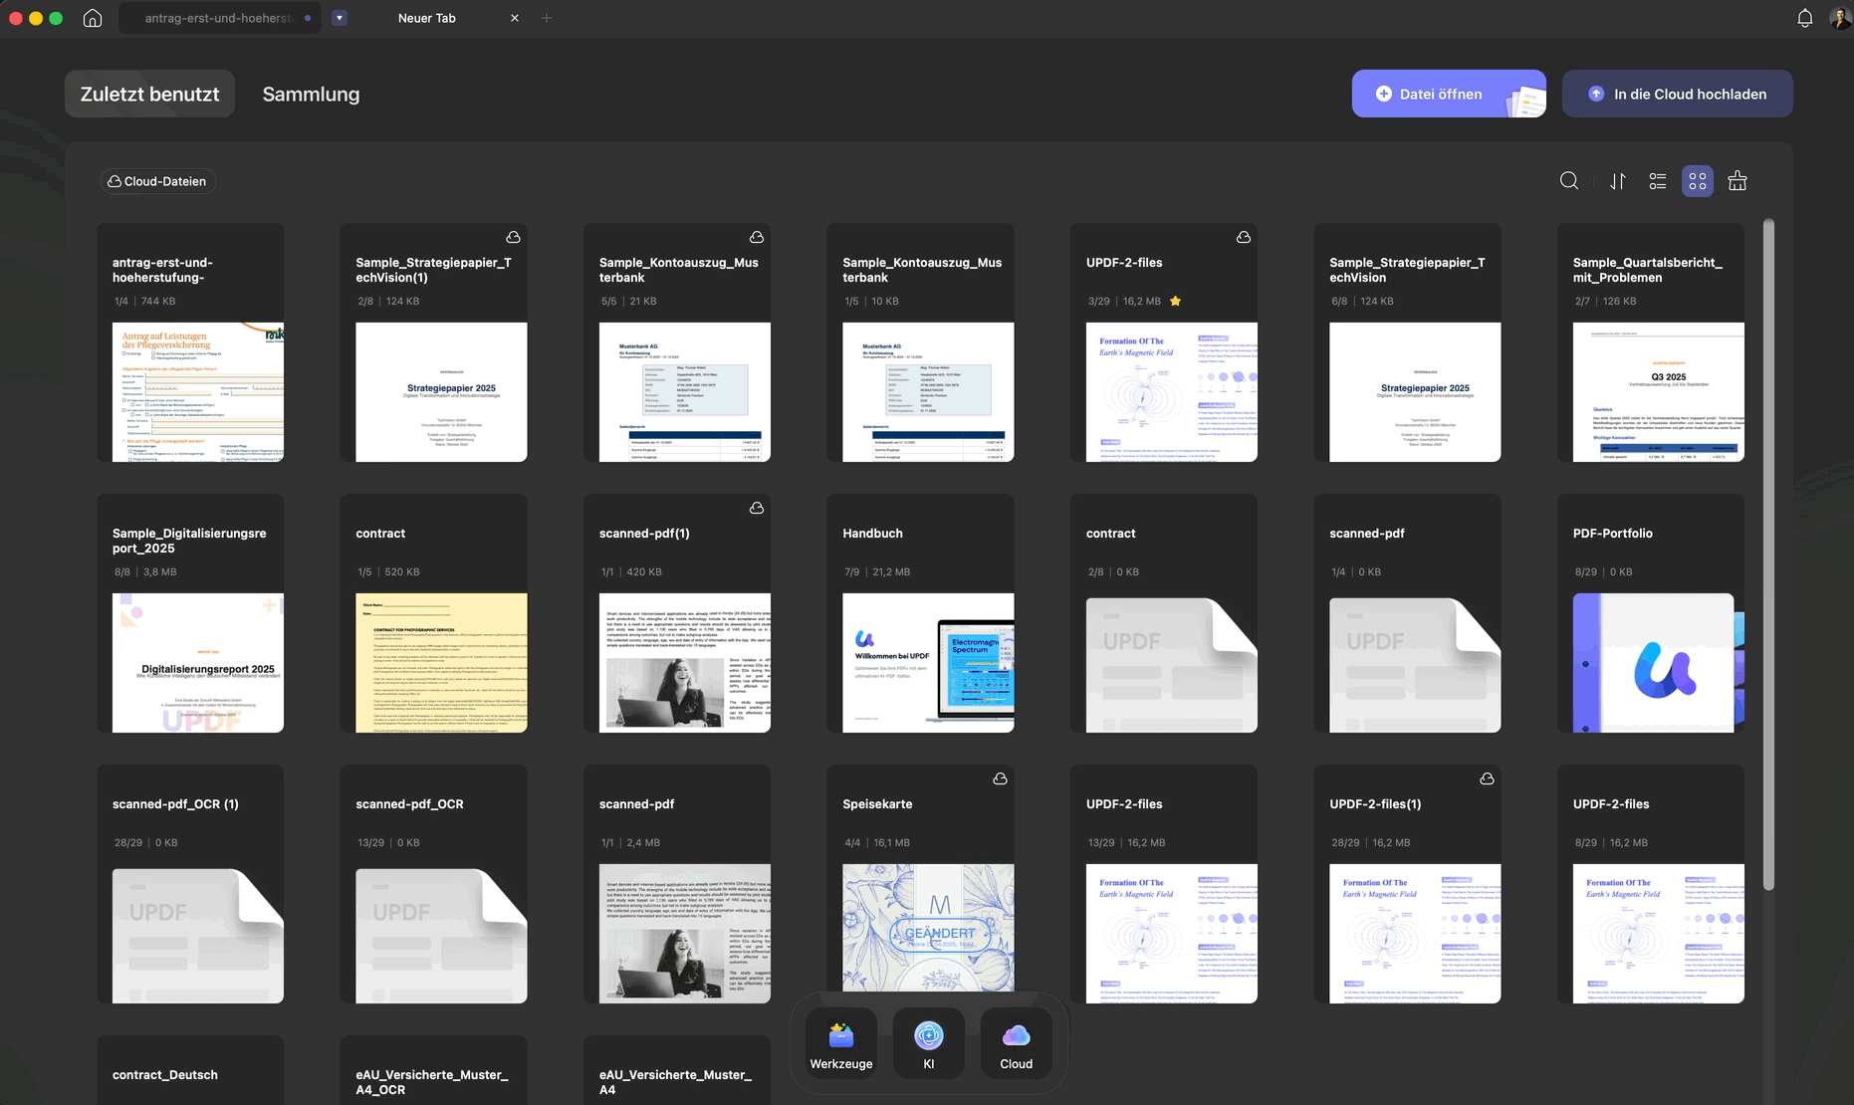
Task: Click the eAU_Versicherte_Muster_A4_OCR file name
Action: click(x=432, y=1082)
